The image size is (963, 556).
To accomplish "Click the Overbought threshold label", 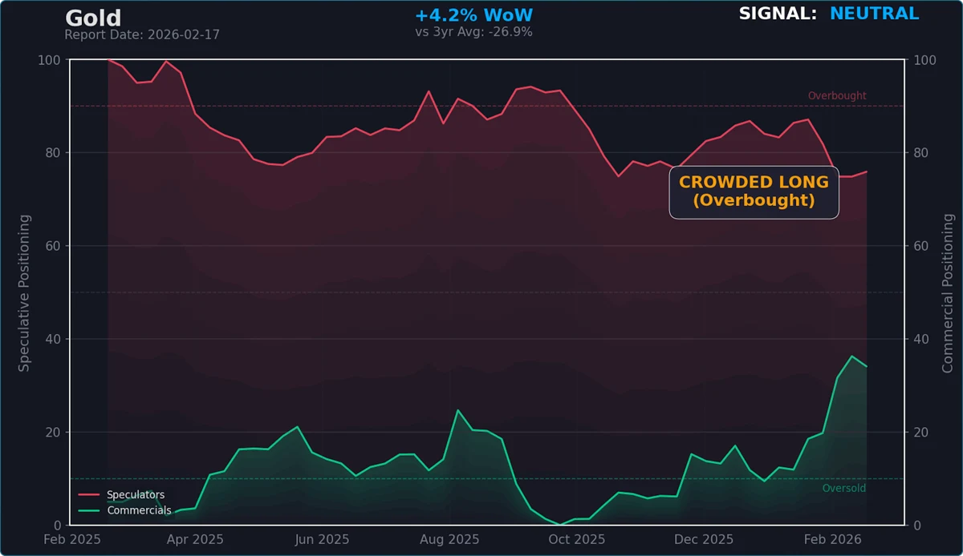I will tap(837, 95).
